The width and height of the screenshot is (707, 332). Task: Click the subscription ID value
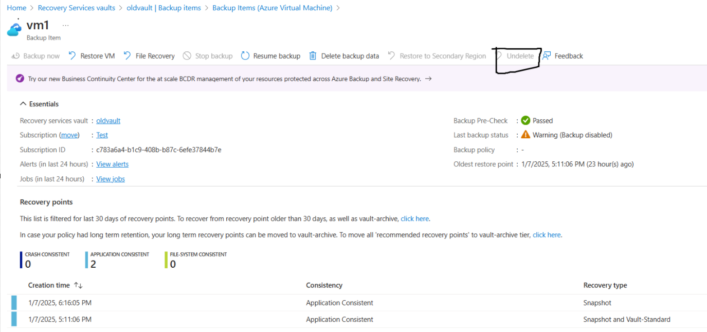click(x=159, y=150)
